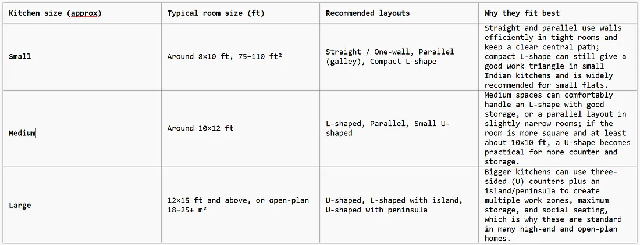Select the 'Typical room size (ft)' header cell
Viewport: 640px width, 245px height.
(240, 13)
